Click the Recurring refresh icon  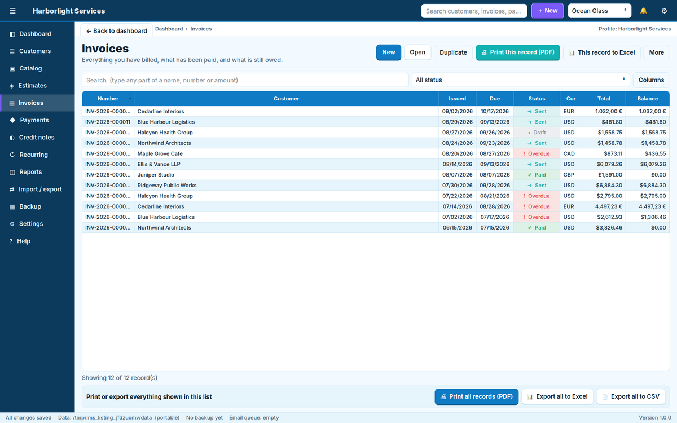point(12,155)
